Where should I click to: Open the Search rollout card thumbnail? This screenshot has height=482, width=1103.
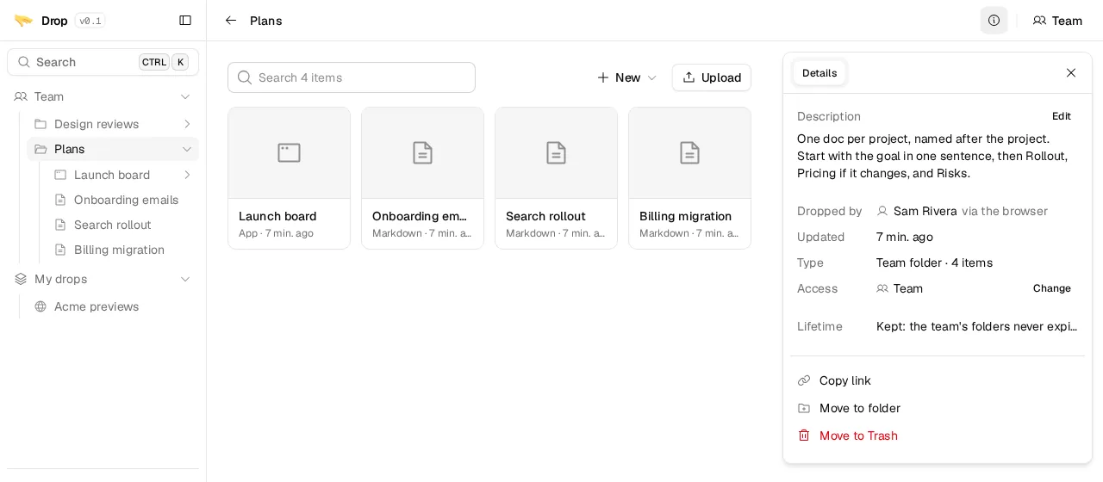click(x=556, y=153)
